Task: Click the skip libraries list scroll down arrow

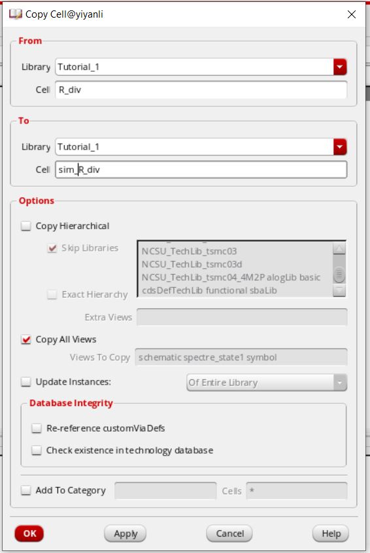Action: point(339,291)
